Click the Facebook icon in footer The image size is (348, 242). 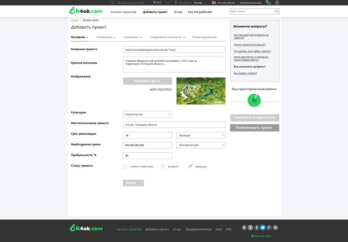click(x=257, y=228)
